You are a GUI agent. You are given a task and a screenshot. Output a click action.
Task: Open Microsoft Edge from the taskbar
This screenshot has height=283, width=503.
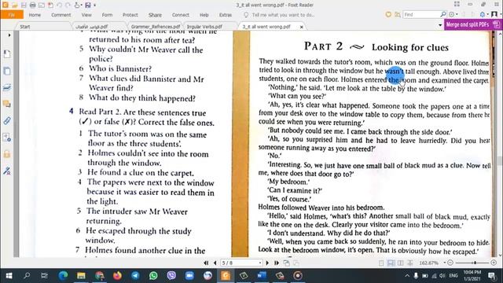63,276
